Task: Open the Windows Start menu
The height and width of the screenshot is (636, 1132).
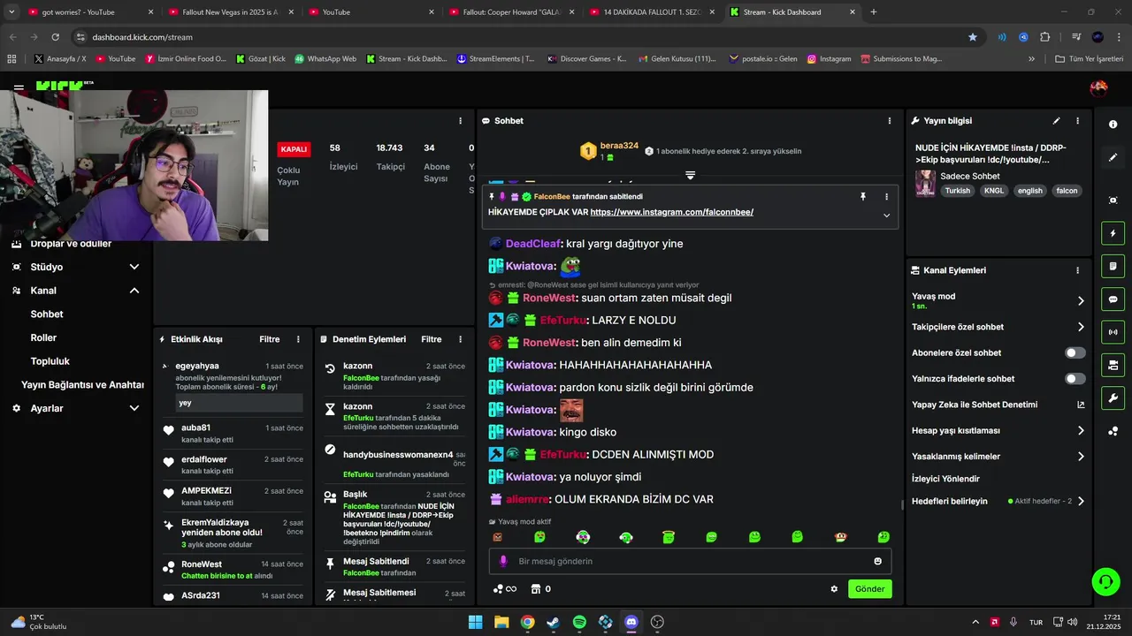Action: point(476,622)
